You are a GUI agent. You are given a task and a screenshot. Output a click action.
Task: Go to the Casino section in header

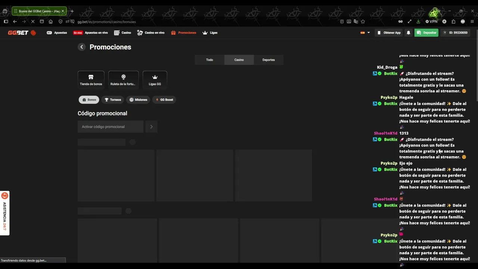[122, 33]
